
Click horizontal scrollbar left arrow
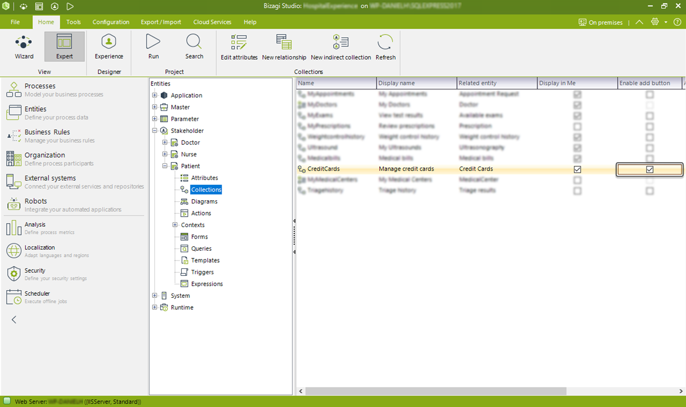point(301,391)
